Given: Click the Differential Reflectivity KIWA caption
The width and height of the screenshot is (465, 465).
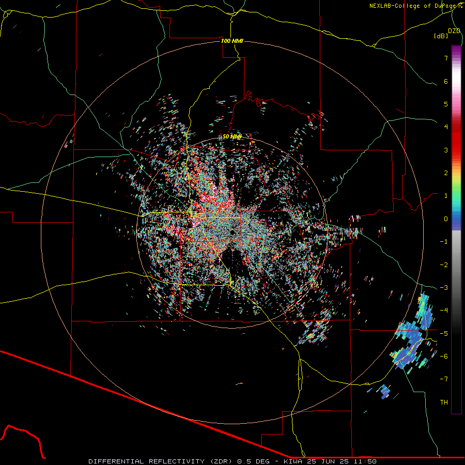Looking at the screenshot, I should click(x=233, y=461).
